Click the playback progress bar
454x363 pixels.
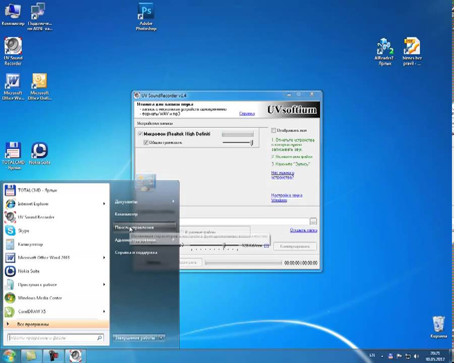tap(243, 263)
